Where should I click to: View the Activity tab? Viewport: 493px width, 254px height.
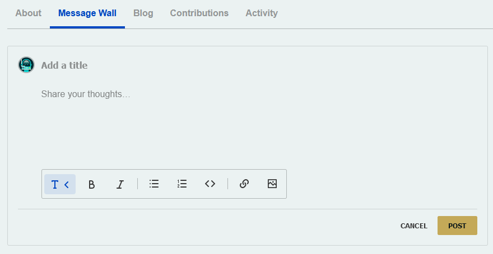pyautogui.click(x=262, y=13)
